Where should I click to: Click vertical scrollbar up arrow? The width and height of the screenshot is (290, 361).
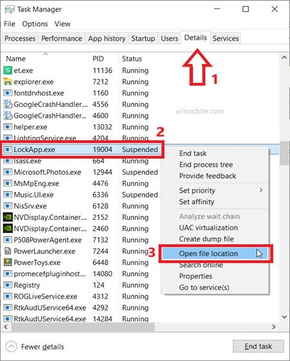(284, 57)
